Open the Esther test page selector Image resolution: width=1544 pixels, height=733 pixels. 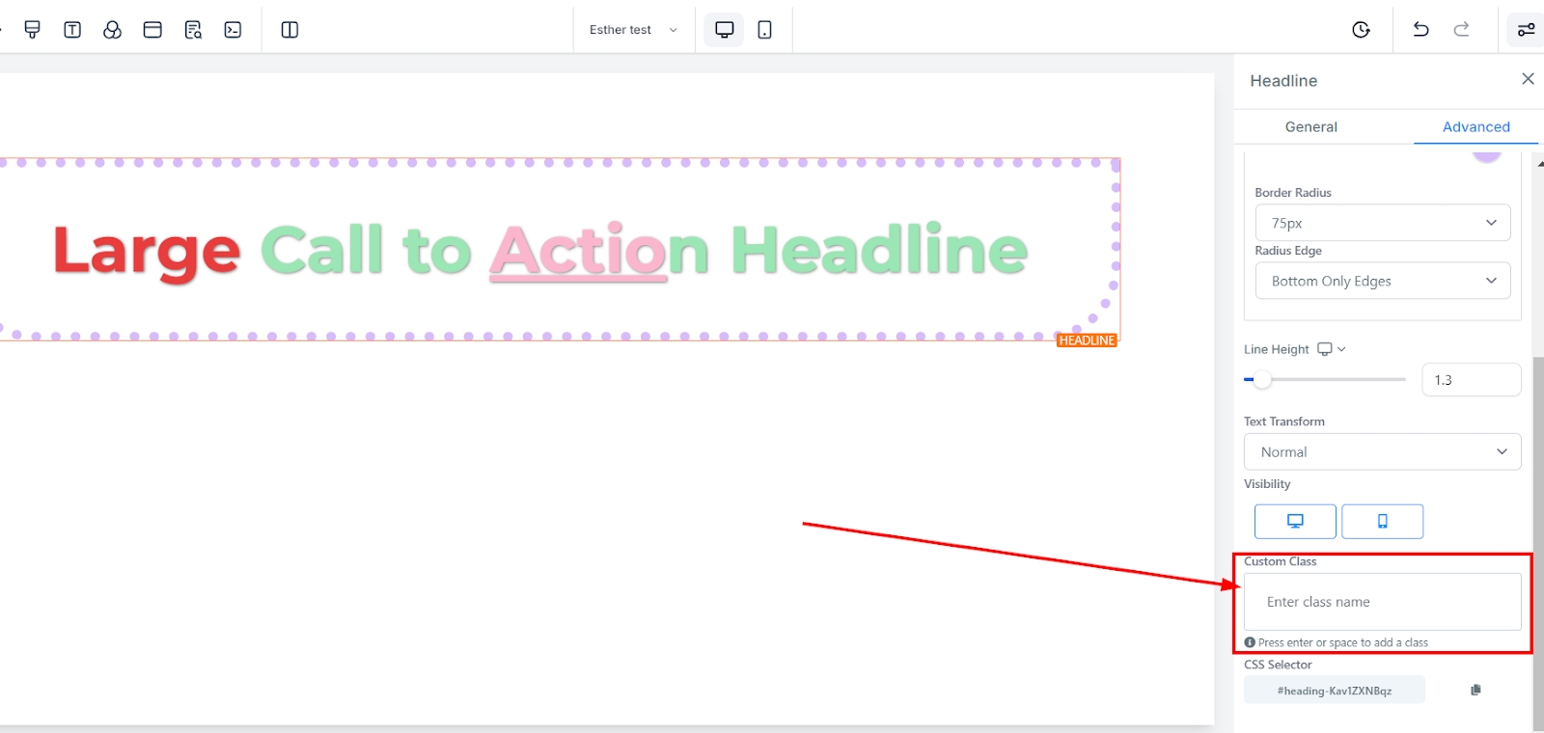pos(633,30)
